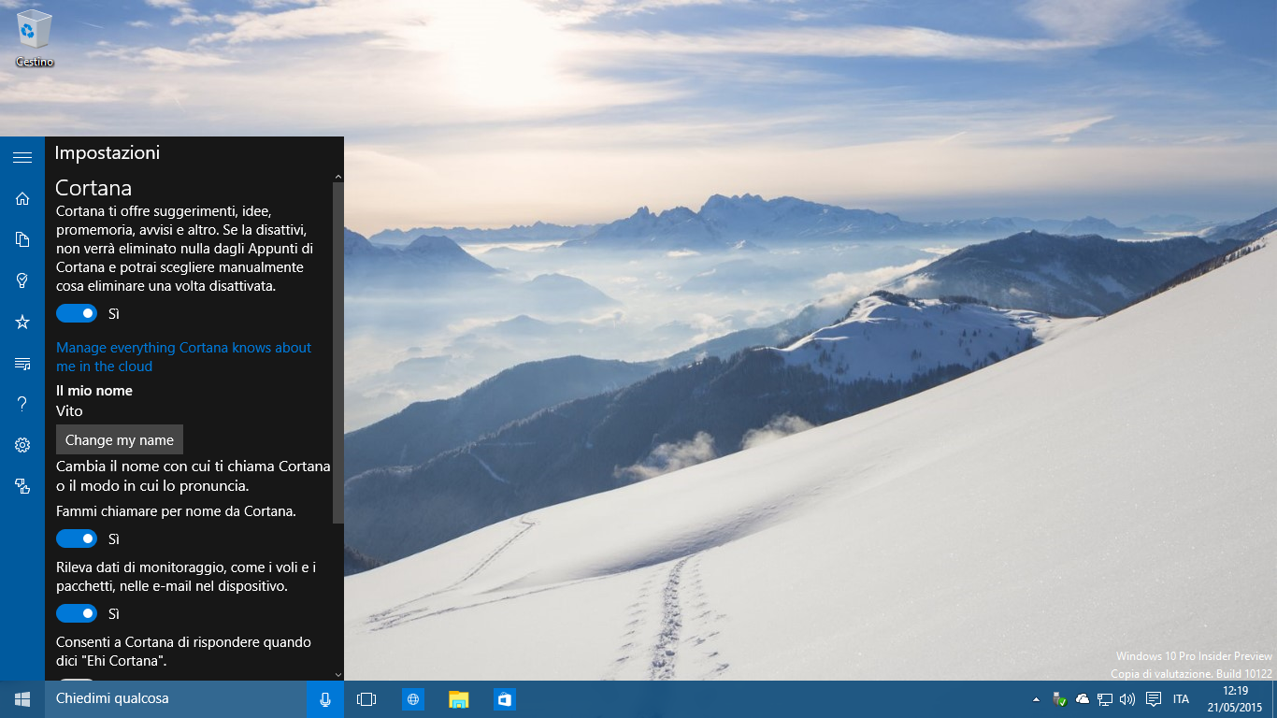Open the Action Center notifications
The image size is (1277, 718).
click(1154, 699)
